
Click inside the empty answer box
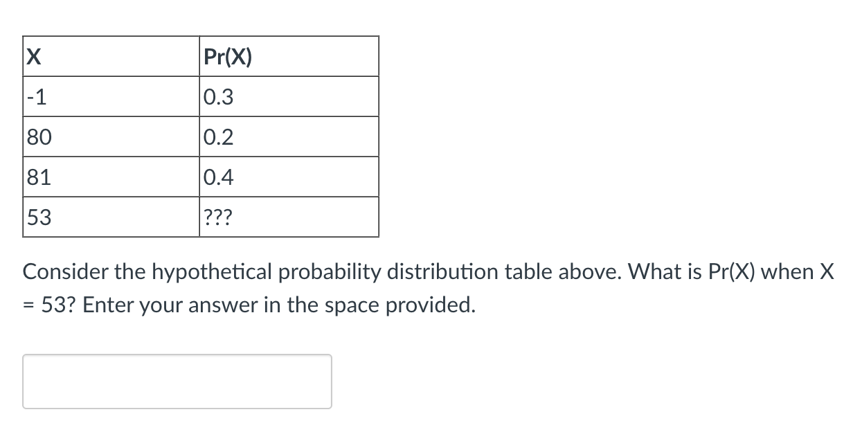tap(177, 381)
